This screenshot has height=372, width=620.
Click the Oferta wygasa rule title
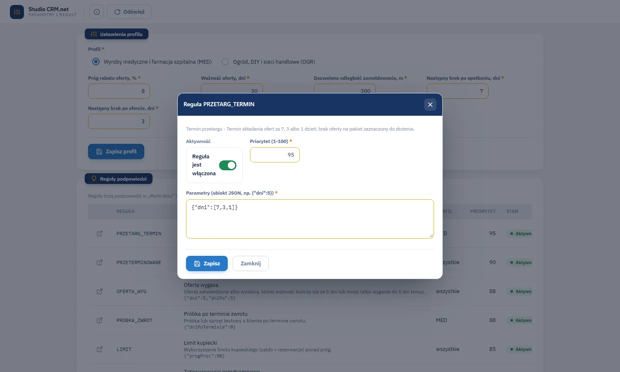[x=201, y=285]
